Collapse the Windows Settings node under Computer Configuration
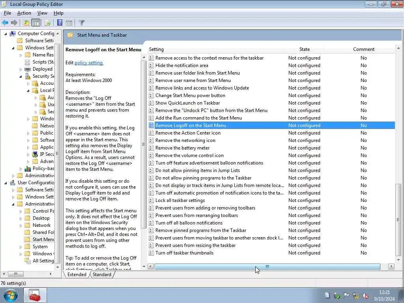Image resolution: width=404 pixels, height=303 pixels. coord(13,48)
